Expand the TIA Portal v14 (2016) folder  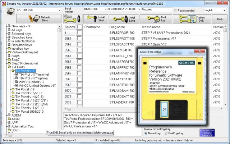(x=13, y=96)
